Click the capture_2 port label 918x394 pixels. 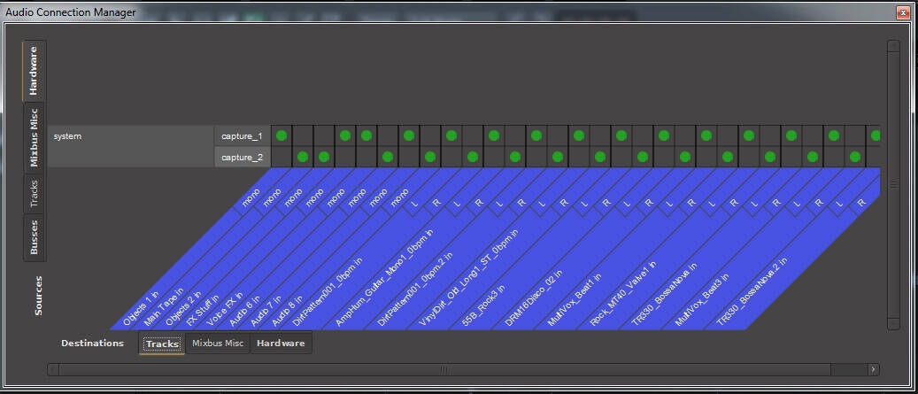coord(242,157)
